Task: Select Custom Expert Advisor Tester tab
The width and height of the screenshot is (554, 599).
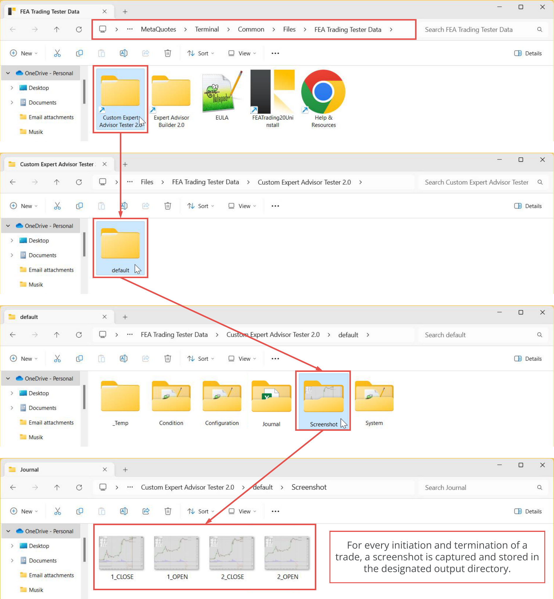Action: point(59,164)
